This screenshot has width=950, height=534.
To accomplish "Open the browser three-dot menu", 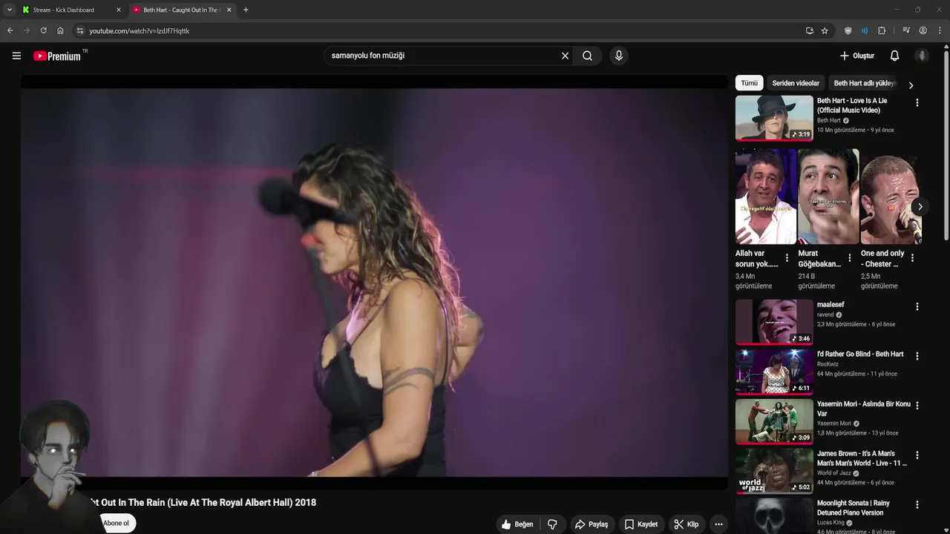I will pos(940,30).
